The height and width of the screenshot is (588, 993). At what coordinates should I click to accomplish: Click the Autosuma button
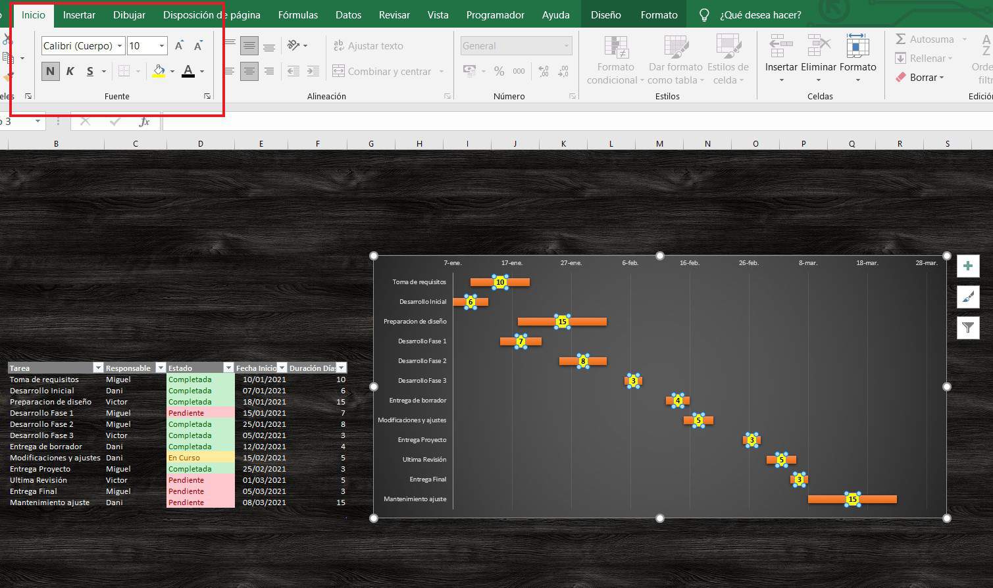[925, 39]
